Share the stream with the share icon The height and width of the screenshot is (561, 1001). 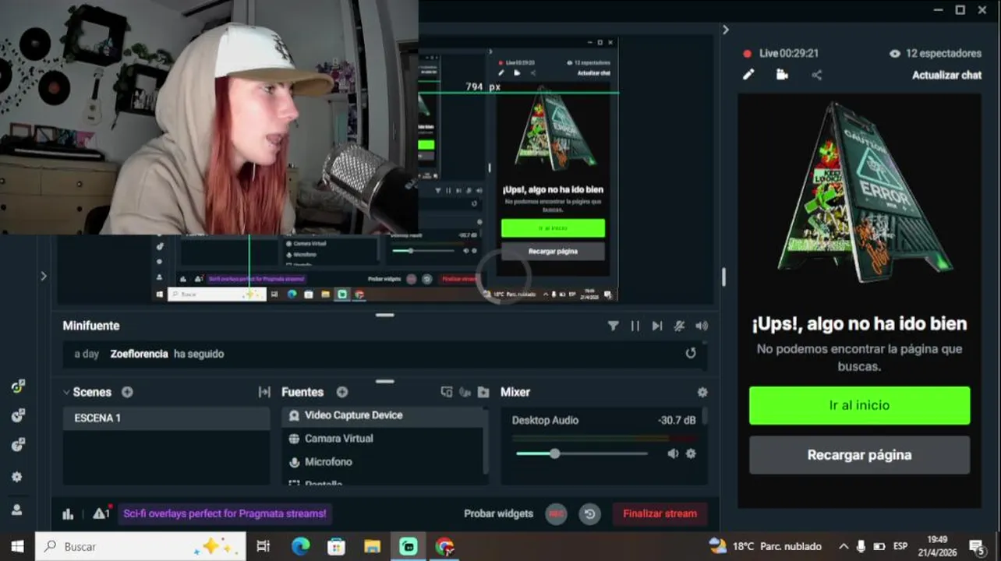click(x=816, y=75)
